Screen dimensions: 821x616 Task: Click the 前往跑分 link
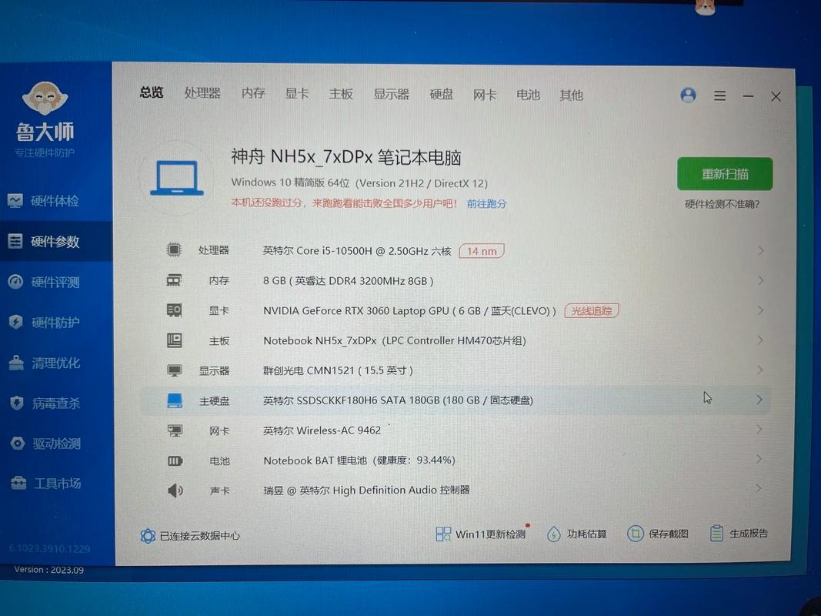pos(486,204)
